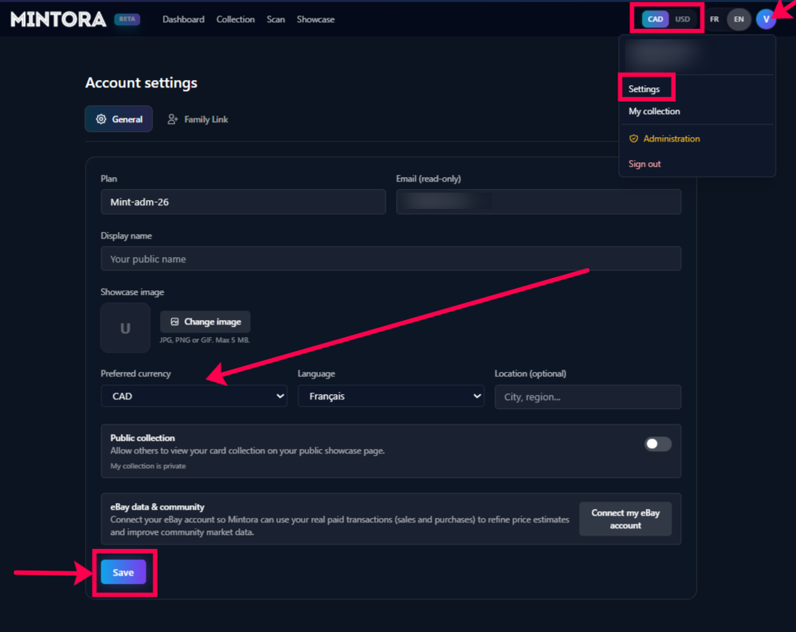The width and height of the screenshot is (796, 632).
Task: Click the showcase image placeholder
Action: 125,327
